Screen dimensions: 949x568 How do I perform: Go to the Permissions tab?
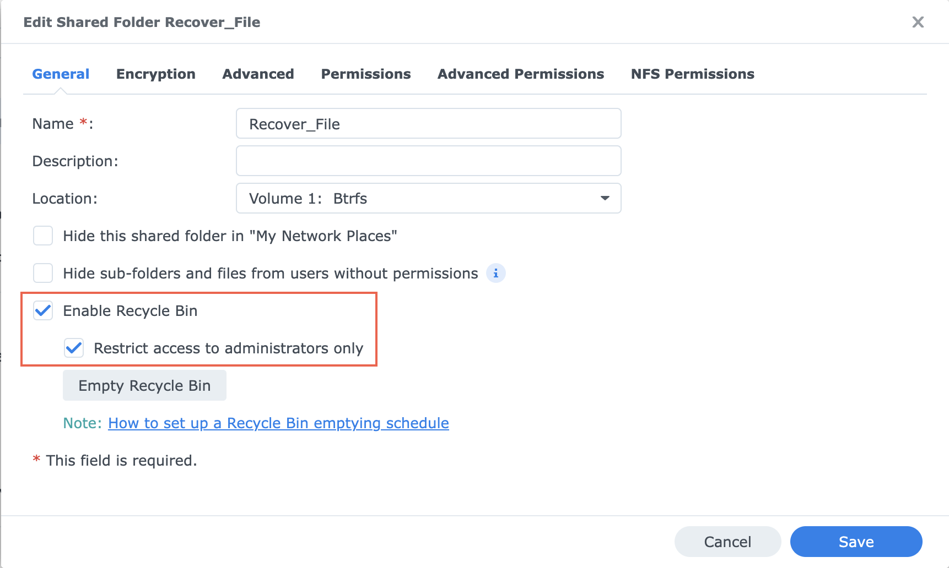click(x=365, y=74)
